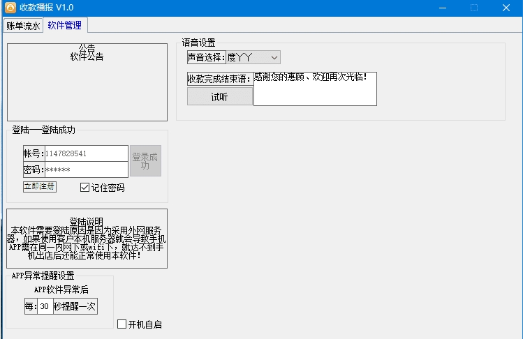
Task: Click the 立即注册 register button
Action: pos(39,187)
